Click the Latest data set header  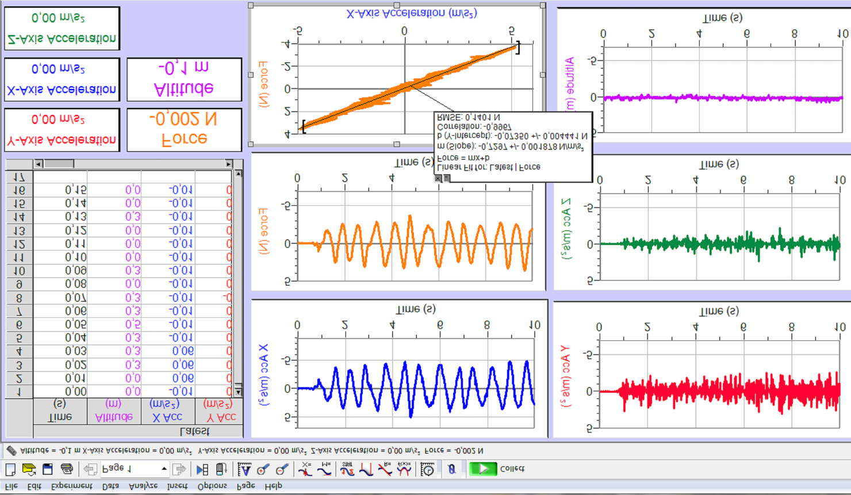(x=194, y=431)
